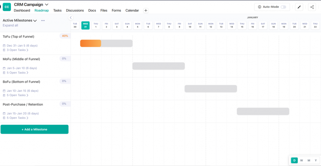Select the THU 15 date header
Viewport: 321px width, 166px height.
point(242,25)
